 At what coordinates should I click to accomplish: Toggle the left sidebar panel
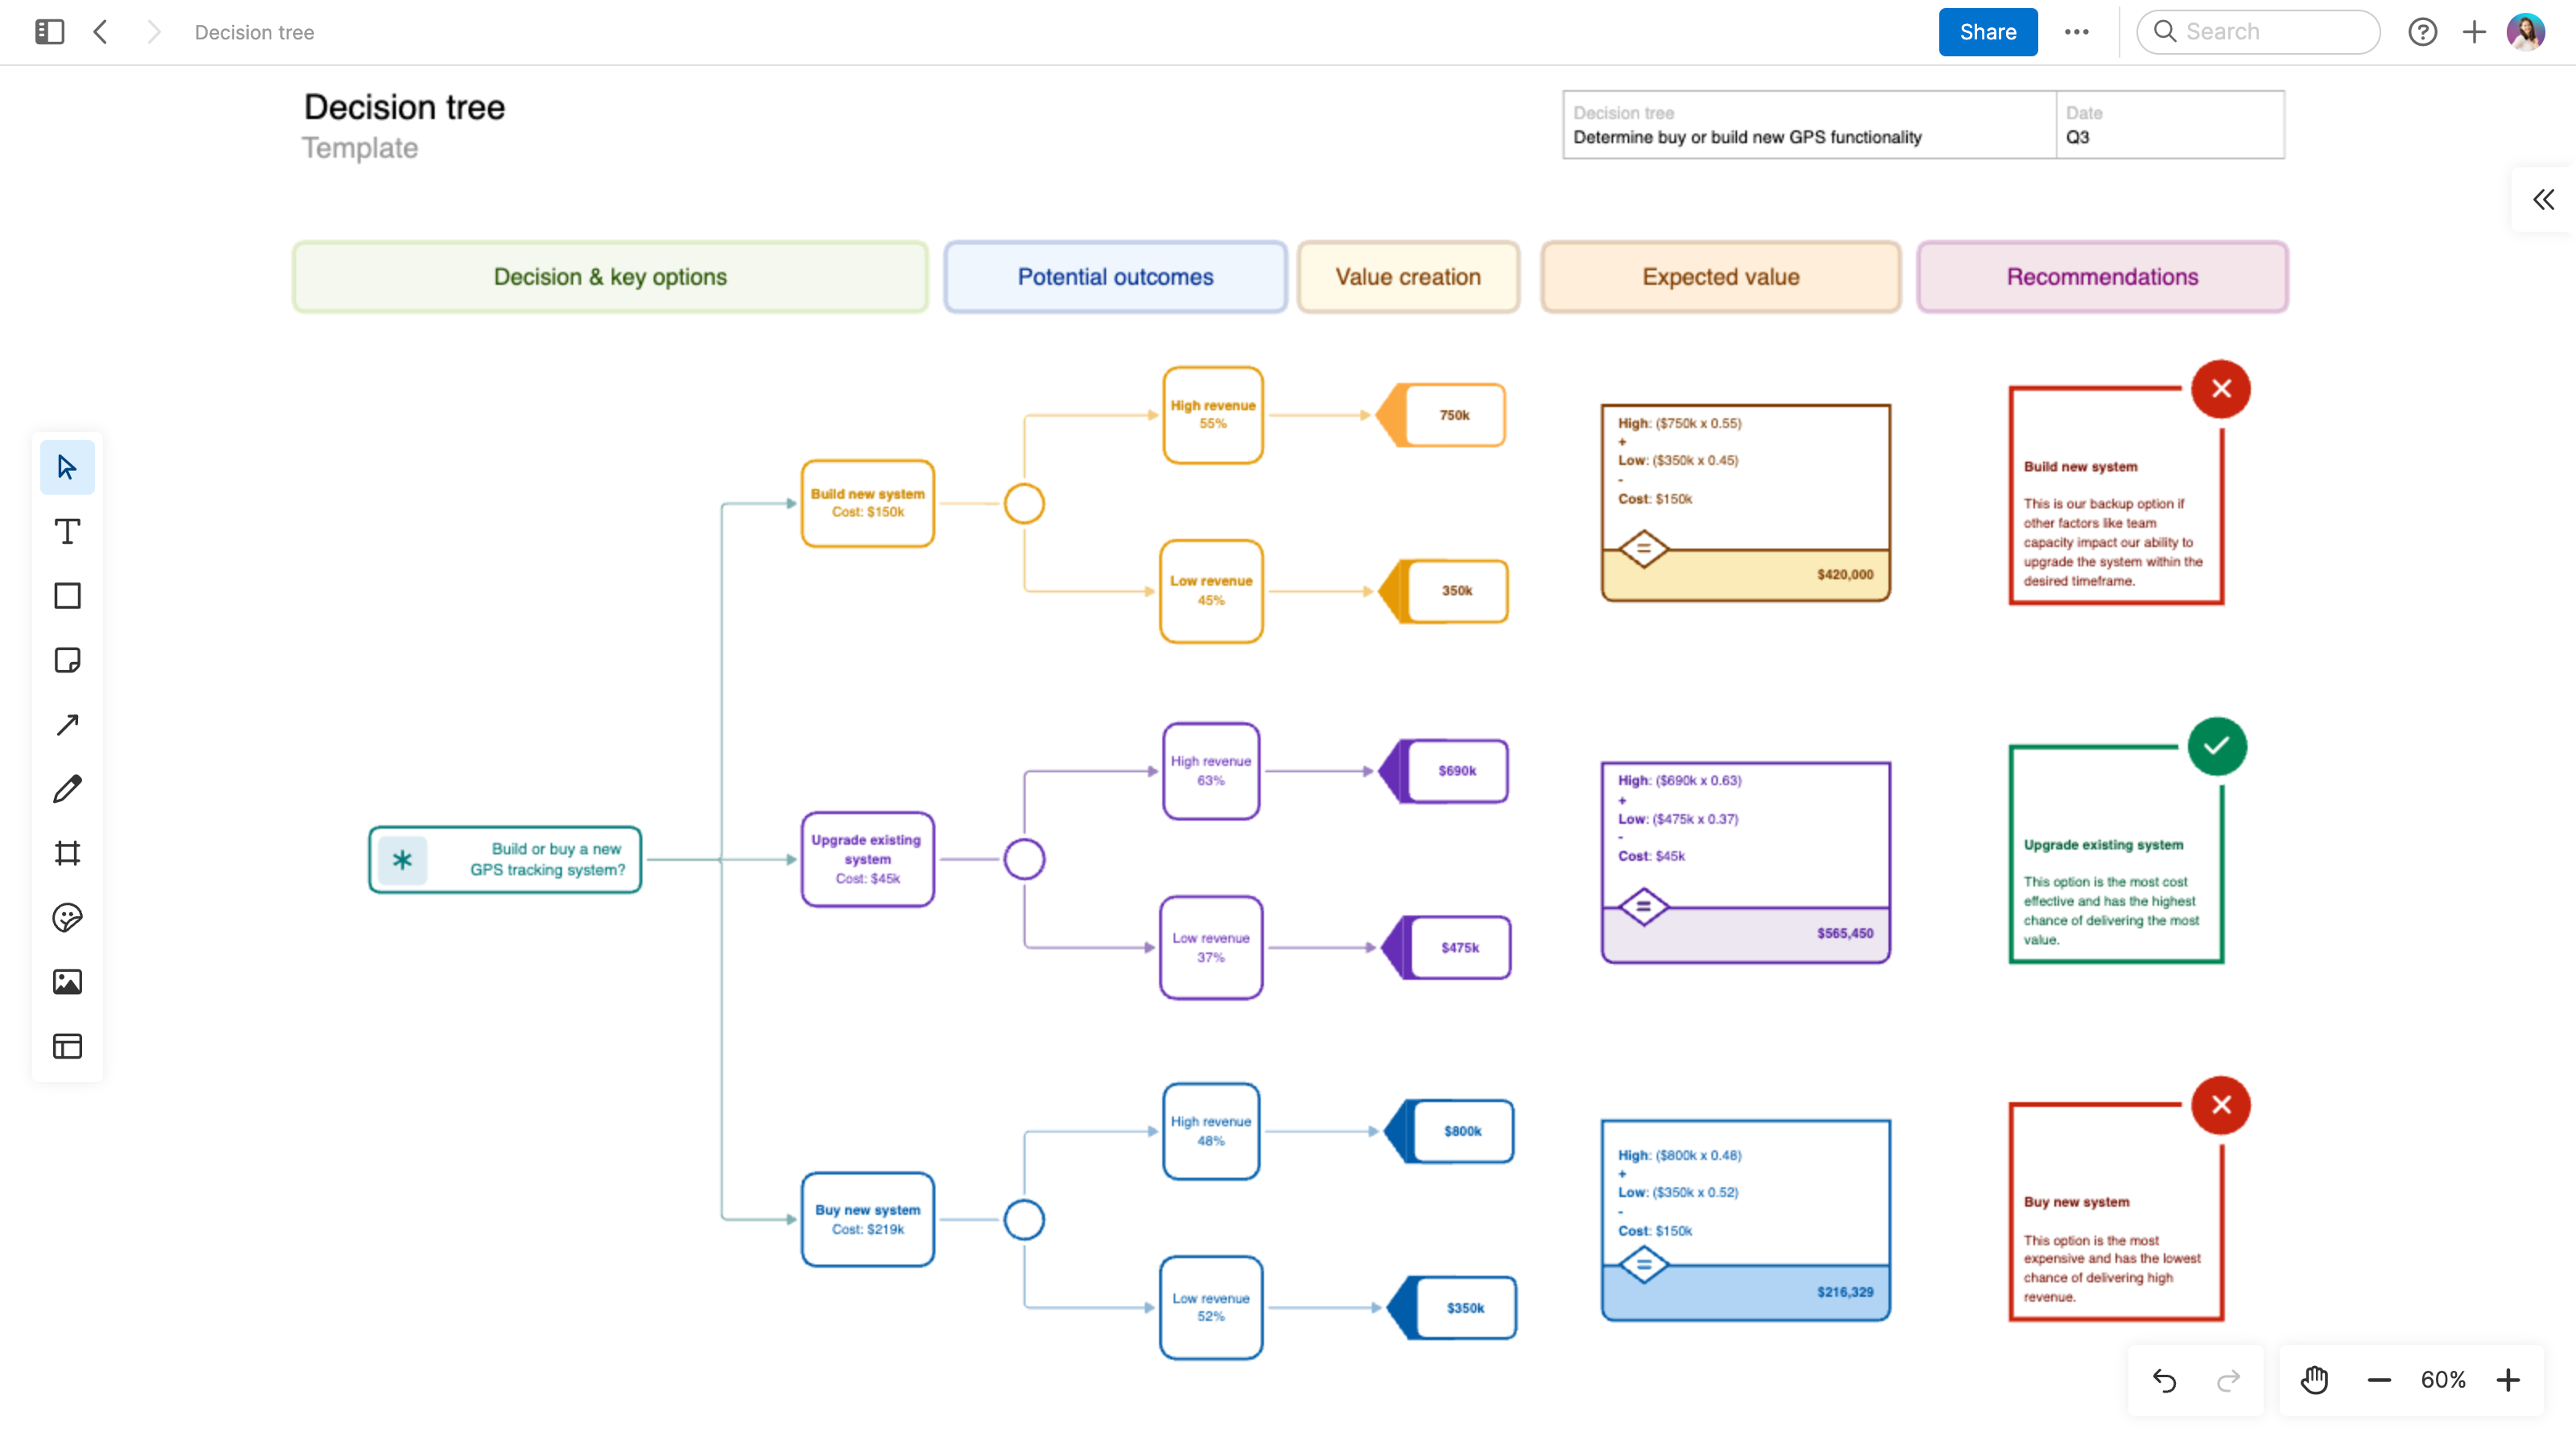tap(48, 31)
